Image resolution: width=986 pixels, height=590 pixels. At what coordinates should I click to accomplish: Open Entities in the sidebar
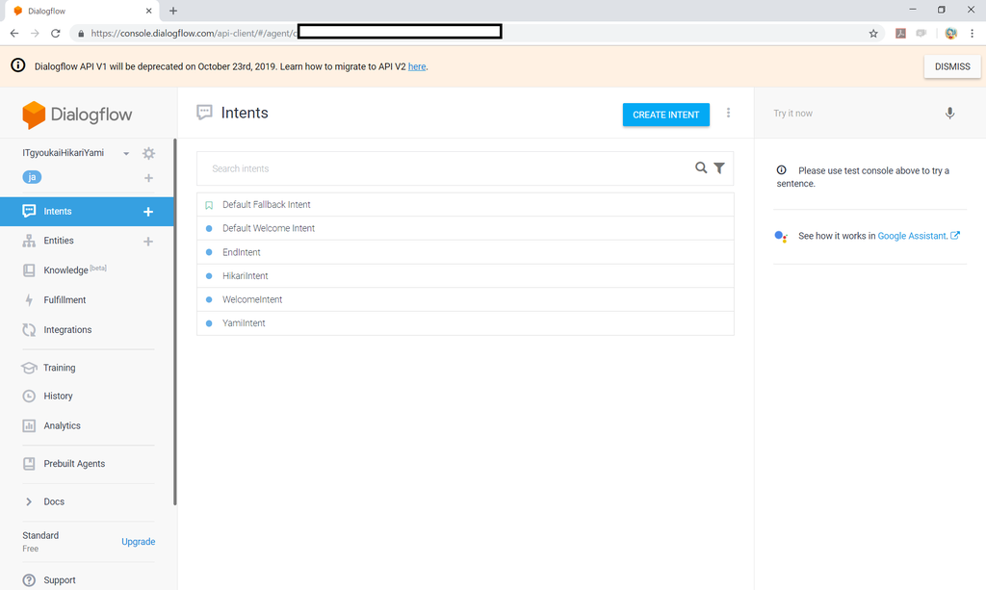click(x=59, y=241)
